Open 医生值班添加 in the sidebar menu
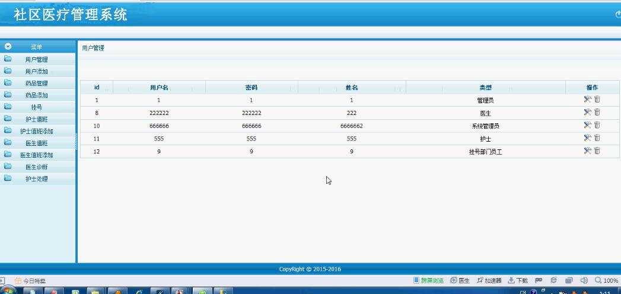Screen dimensions: 621x294 [36, 155]
